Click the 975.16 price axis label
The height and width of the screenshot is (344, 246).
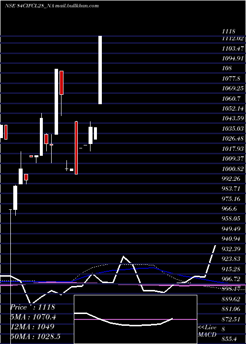click(x=231, y=199)
